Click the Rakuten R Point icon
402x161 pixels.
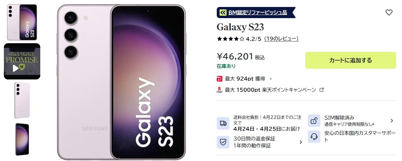click(220, 90)
